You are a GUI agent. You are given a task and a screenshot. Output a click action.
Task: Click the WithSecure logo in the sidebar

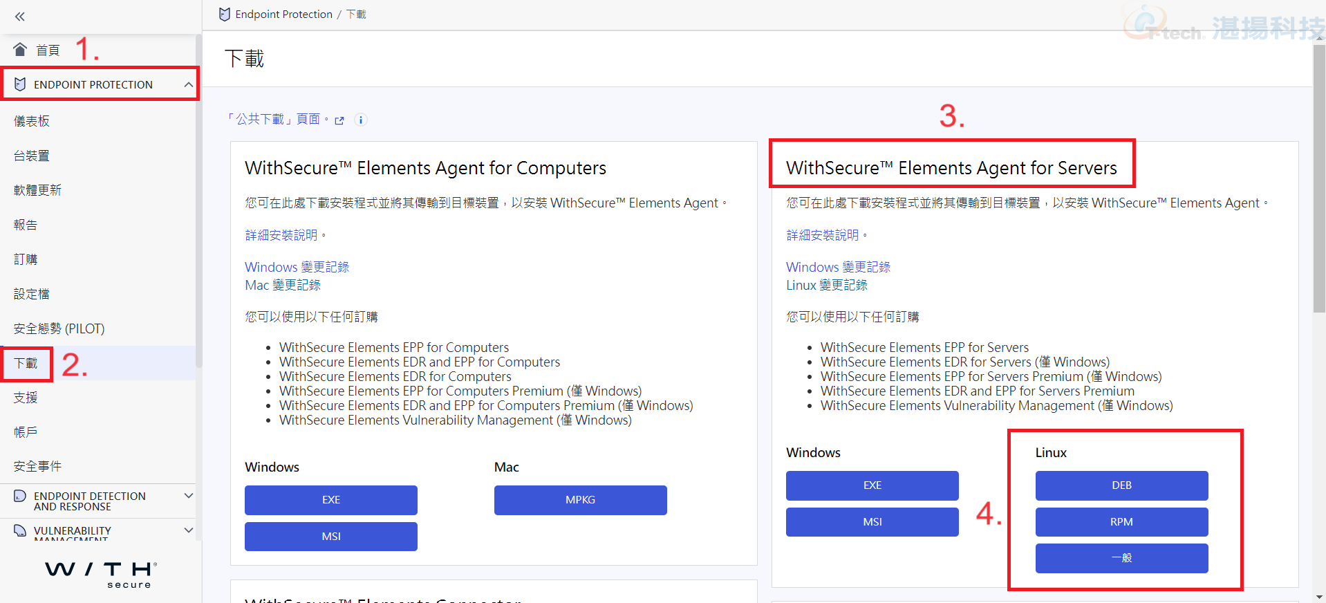click(100, 574)
